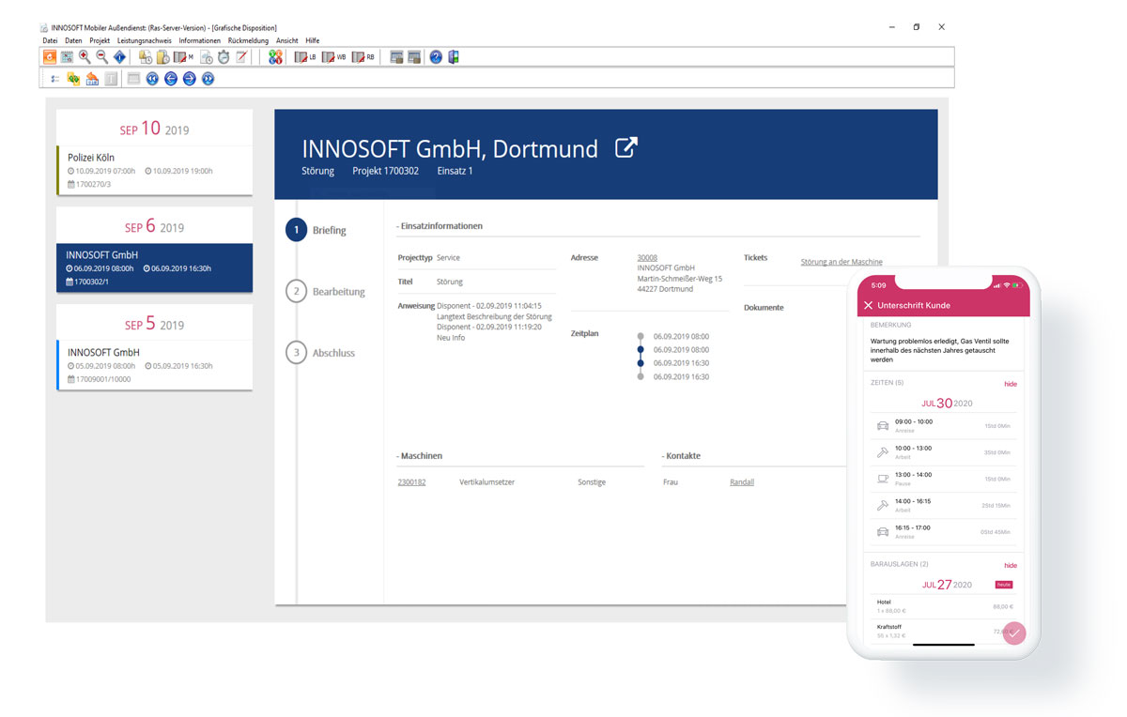
Task: Tap the 10:00 - 13:00 Arbeit entry
Action: [x=943, y=452]
